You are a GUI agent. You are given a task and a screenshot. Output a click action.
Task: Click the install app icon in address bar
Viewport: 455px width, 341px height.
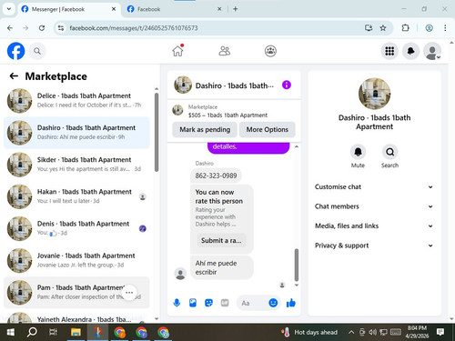369,28
